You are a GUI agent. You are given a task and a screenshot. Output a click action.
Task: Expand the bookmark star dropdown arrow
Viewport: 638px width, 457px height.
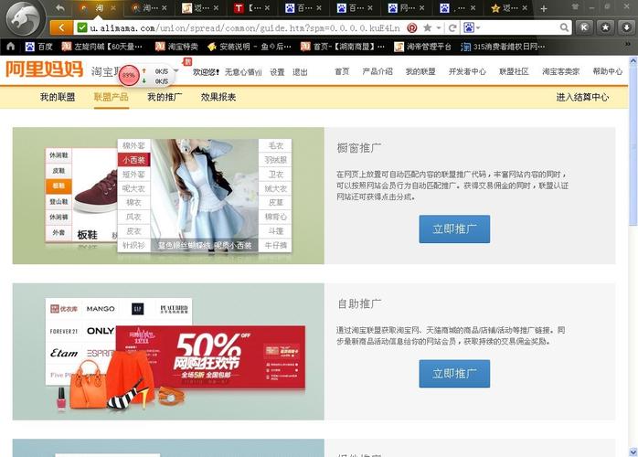pos(439,27)
